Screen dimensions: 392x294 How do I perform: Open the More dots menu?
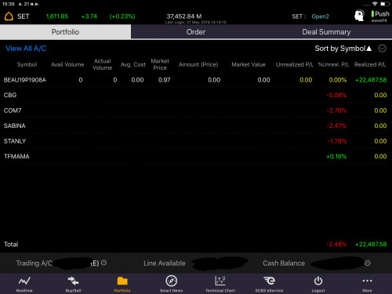coord(367,284)
